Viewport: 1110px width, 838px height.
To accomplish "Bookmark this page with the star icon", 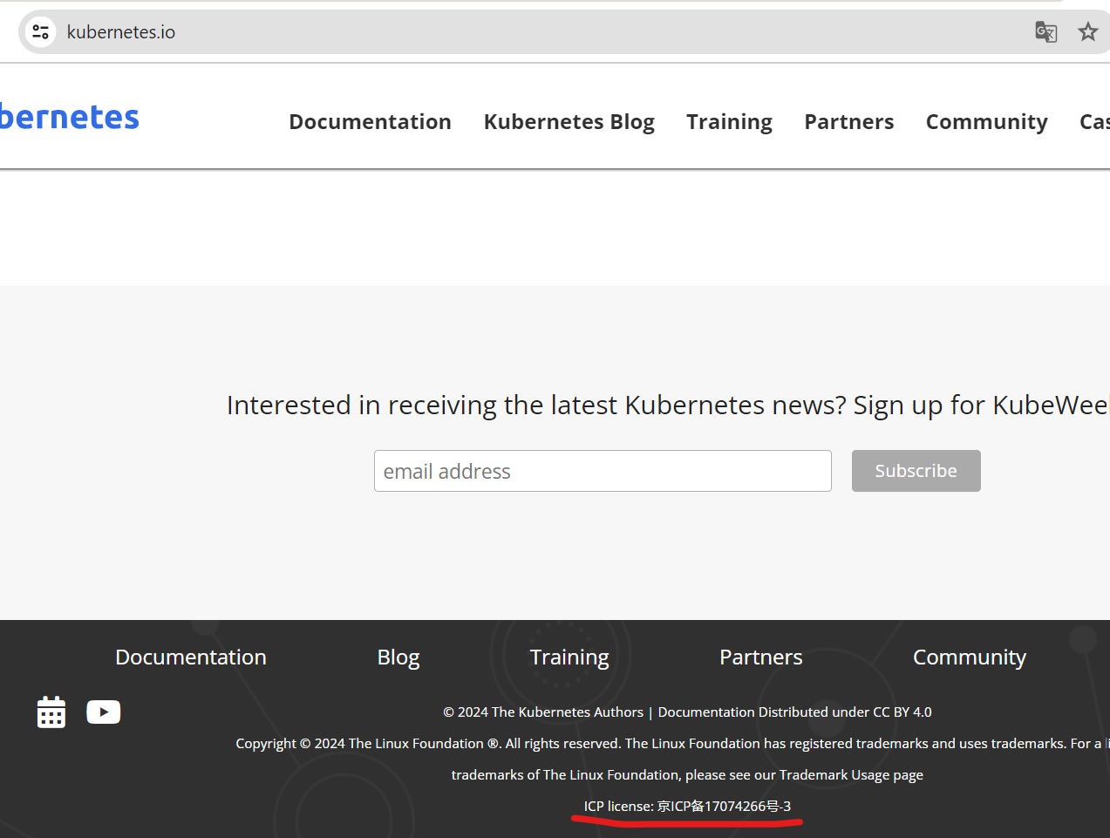I will (x=1087, y=32).
